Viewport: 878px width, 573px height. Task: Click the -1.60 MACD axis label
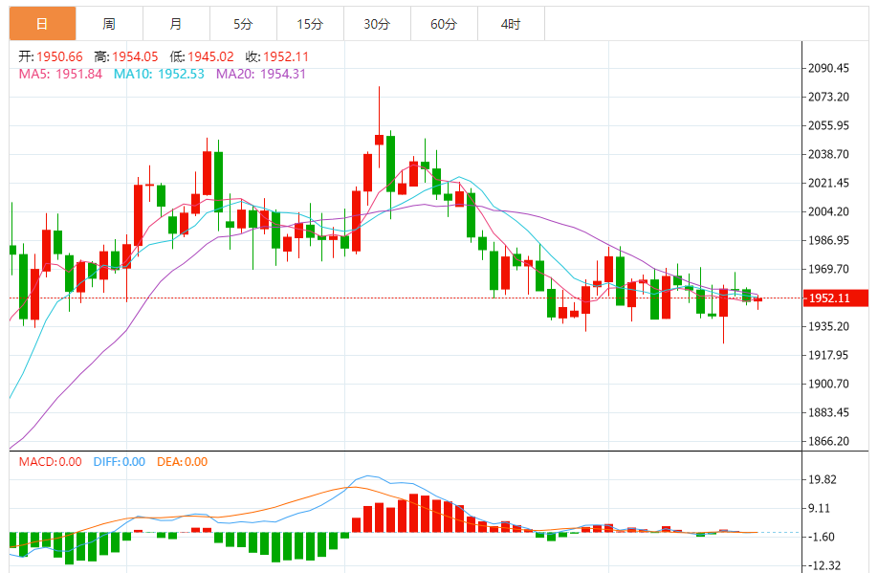821,538
